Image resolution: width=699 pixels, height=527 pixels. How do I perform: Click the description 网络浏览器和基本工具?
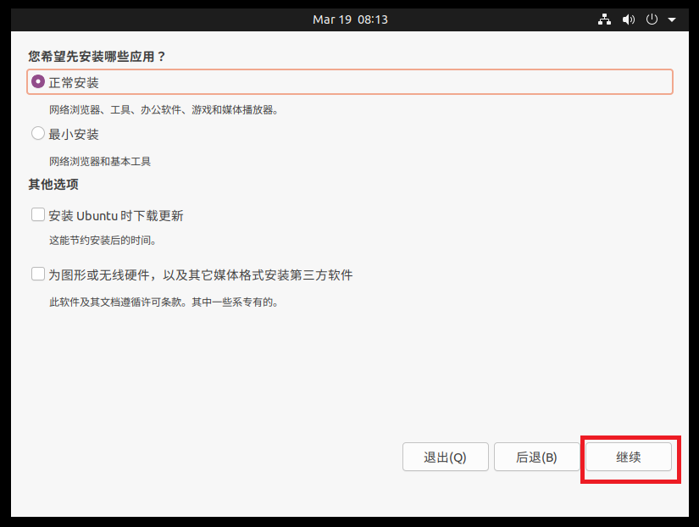coord(100,161)
